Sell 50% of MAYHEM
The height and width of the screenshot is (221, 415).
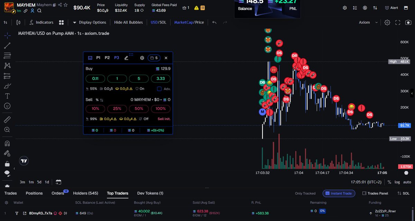click(139, 109)
